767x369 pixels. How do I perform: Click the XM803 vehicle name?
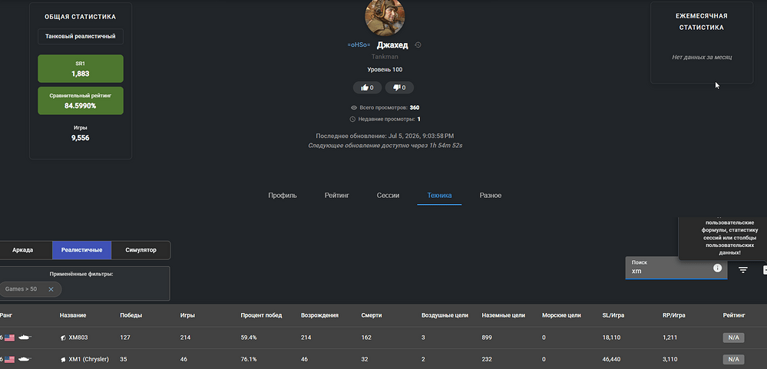pos(78,338)
